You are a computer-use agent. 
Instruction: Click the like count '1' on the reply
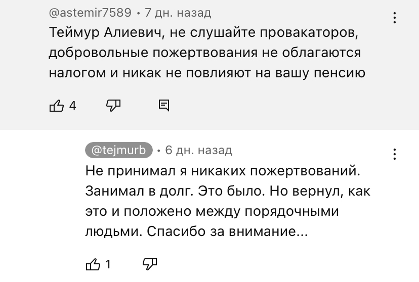point(108,265)
